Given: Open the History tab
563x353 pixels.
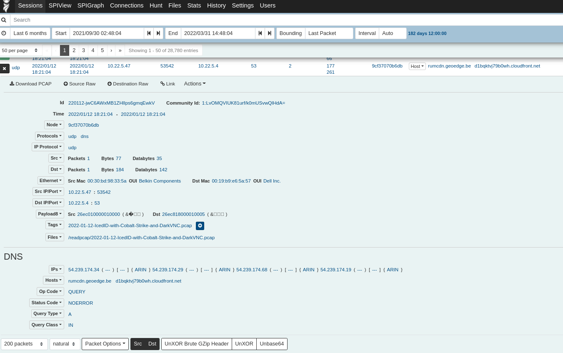Looking at the screenshot, I should (216, 6).
